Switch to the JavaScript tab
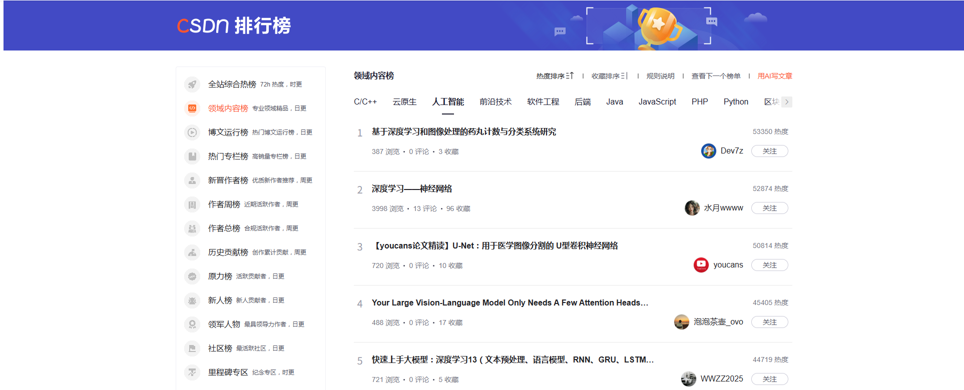Image resolution: width=964 pixels, height=390 pixels. pyautogui.click(x=657, y=102)
